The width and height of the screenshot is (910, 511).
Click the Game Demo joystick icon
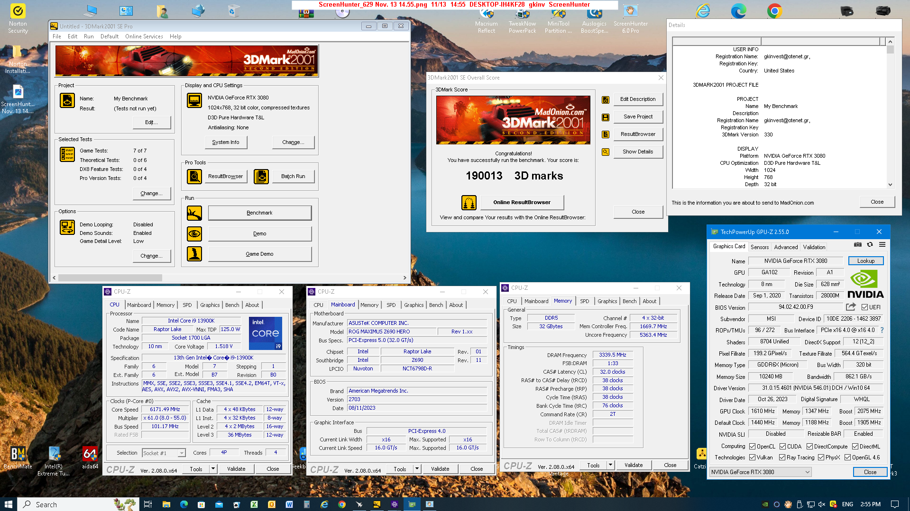tap(194, 254)
